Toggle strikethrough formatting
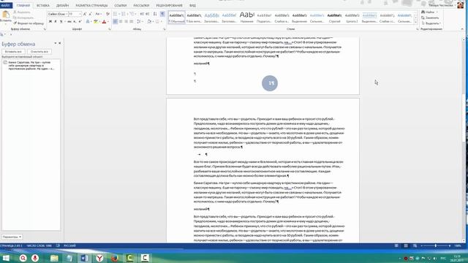 pos(69,21)
